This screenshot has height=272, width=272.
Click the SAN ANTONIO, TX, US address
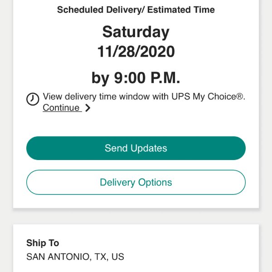(75, 257)
